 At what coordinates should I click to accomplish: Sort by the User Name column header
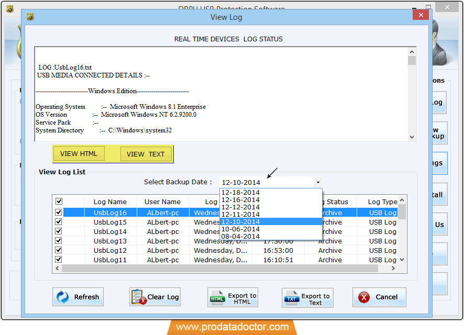pyautogui.click(x=162, y=202)
